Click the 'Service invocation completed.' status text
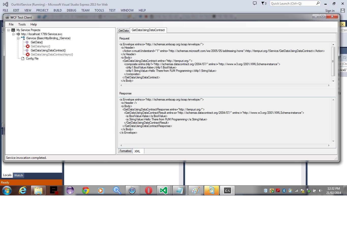Screen dimensions: 347x226 pos(26,158)
